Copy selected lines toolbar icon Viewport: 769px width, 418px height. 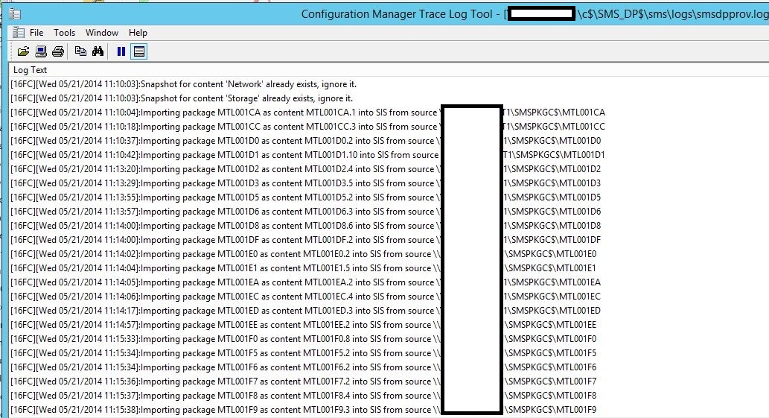click(x=80, y=51)
